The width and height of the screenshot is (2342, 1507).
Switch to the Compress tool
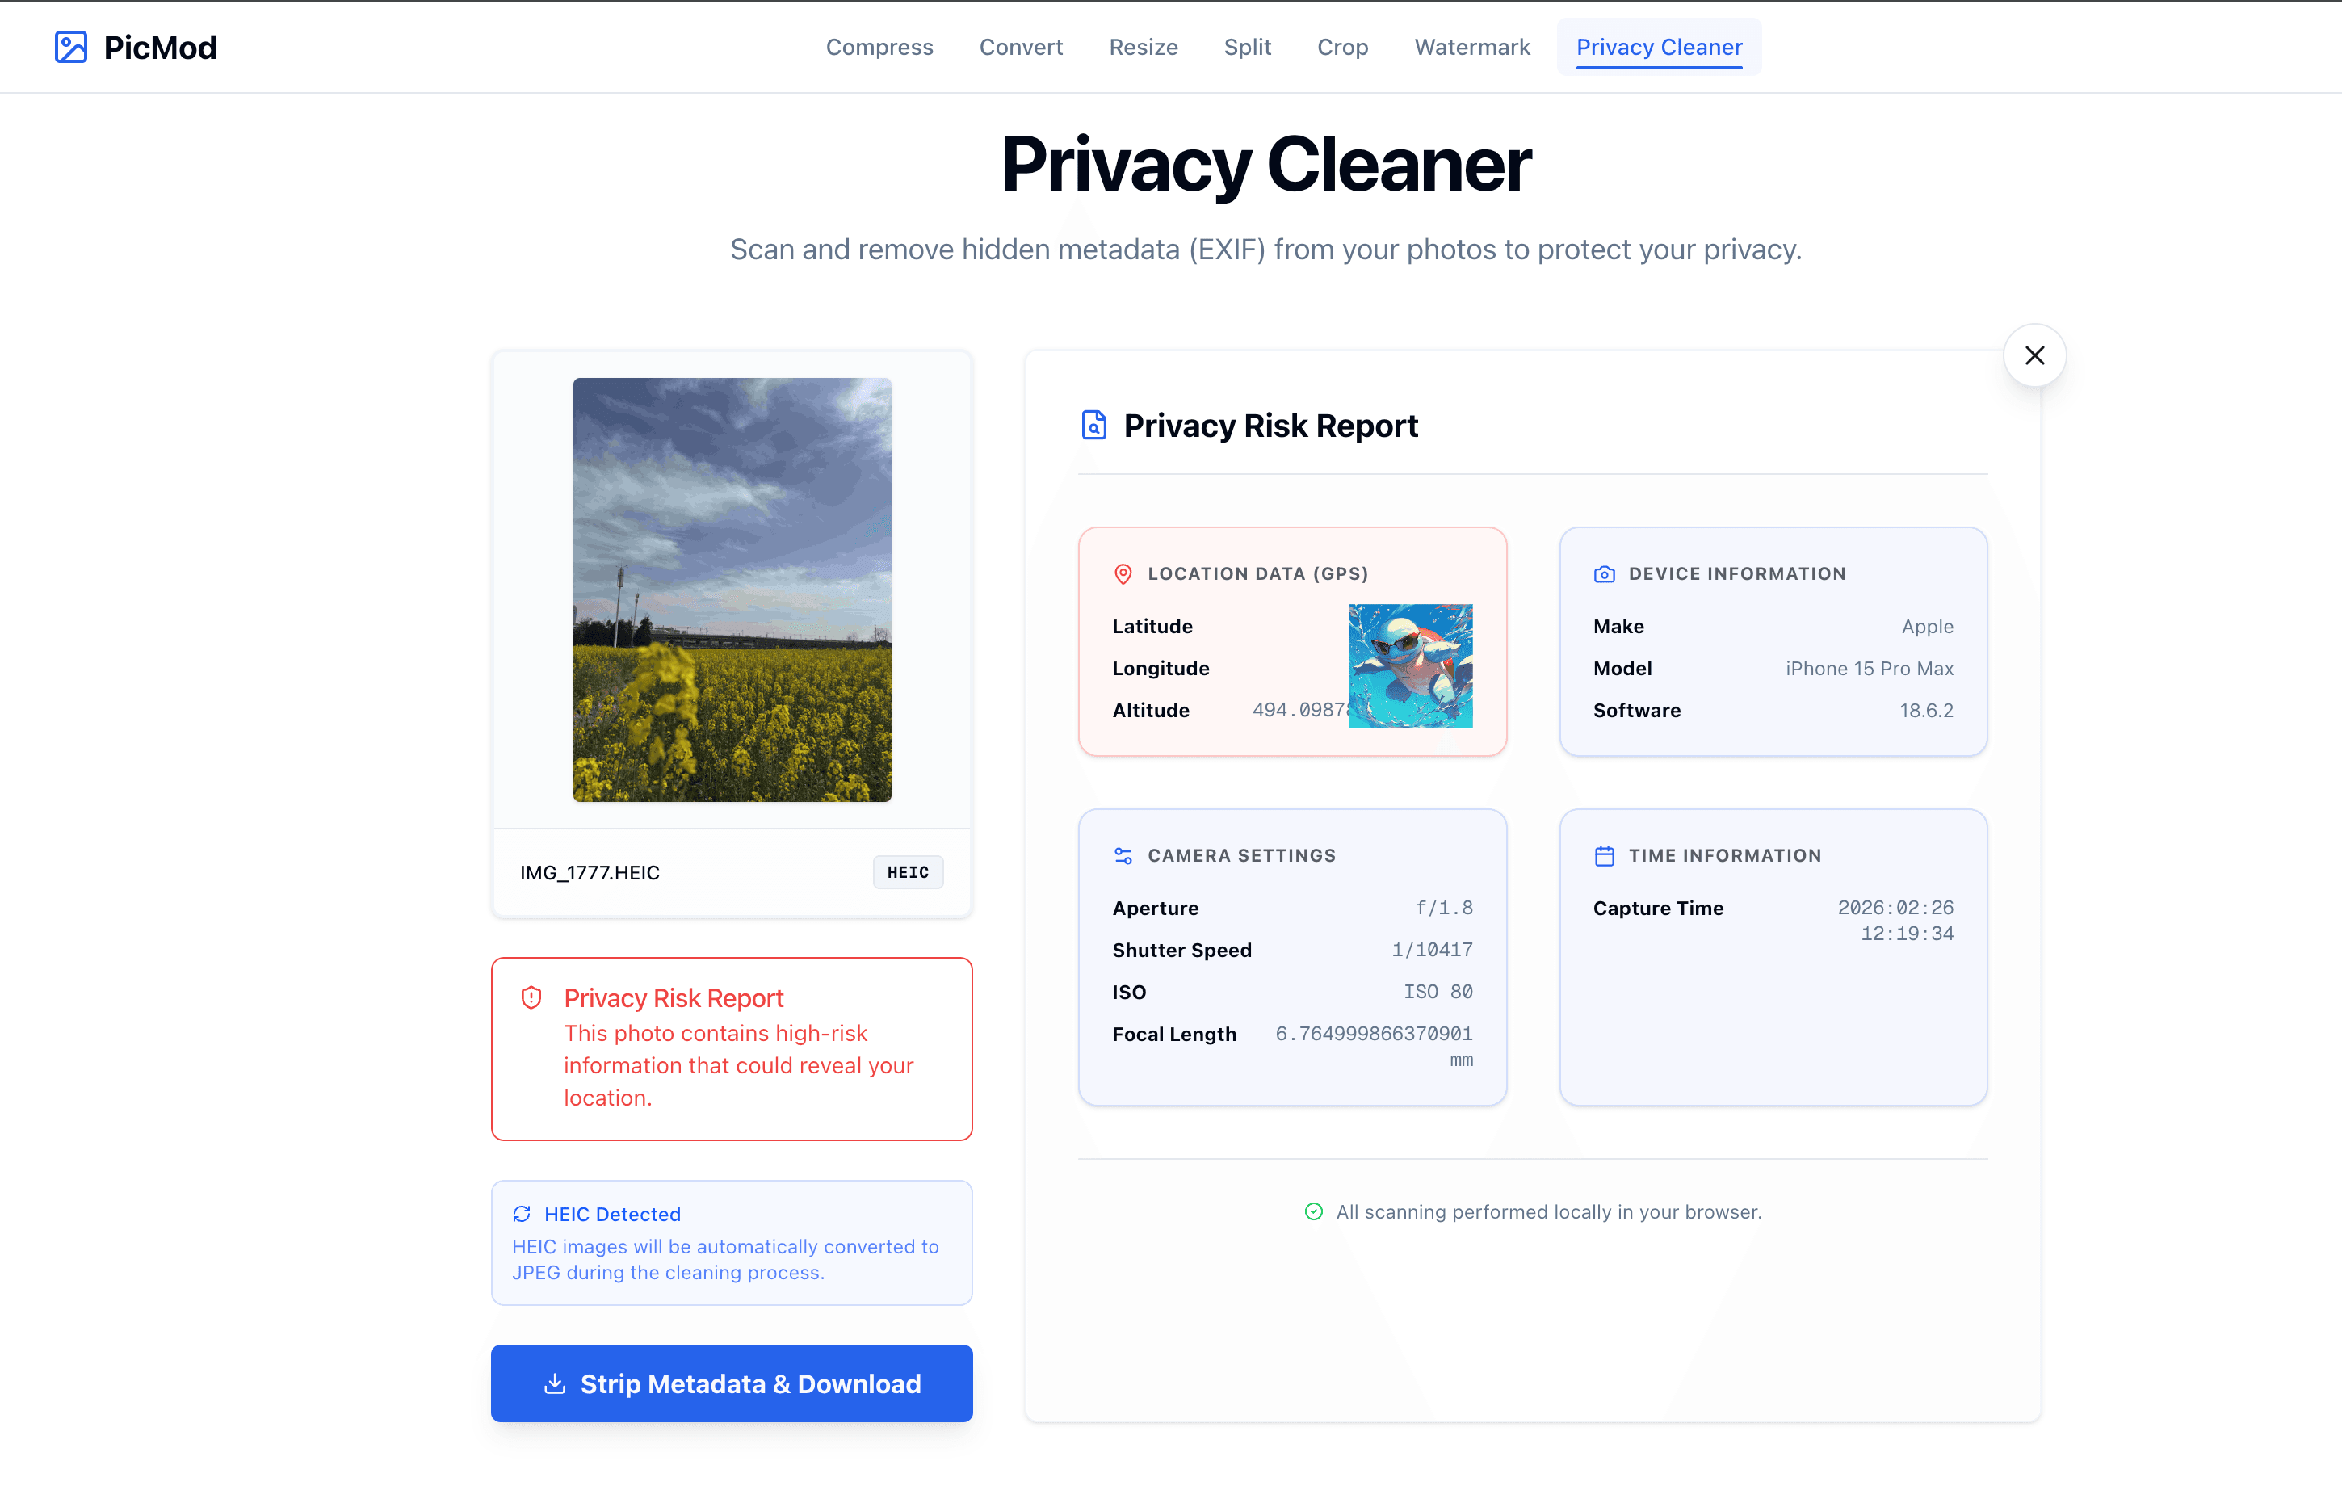click(x=879, y=46)
